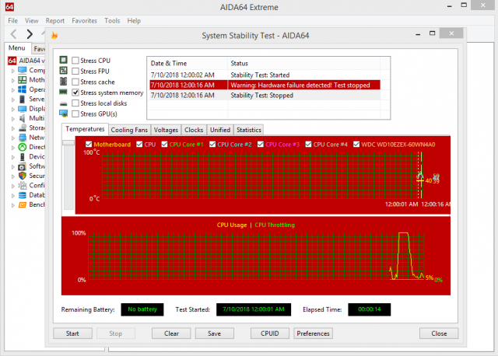498x356 pixels.
Task: Click the Benchmark icon in the sidebar
Action: 23,205
